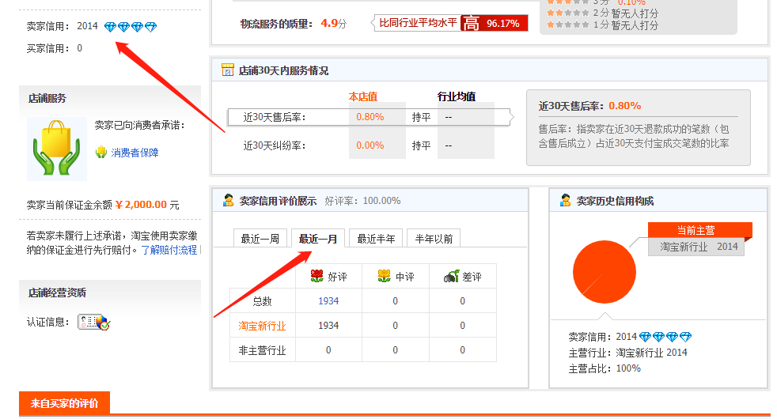The height and width of the screenshot is (419, 777).
Task: Open the 了解赔付流程 link
Action: coord(169,250)
